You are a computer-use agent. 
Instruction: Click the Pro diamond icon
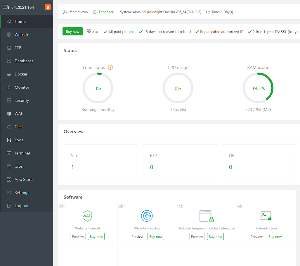tap(89, 31)
